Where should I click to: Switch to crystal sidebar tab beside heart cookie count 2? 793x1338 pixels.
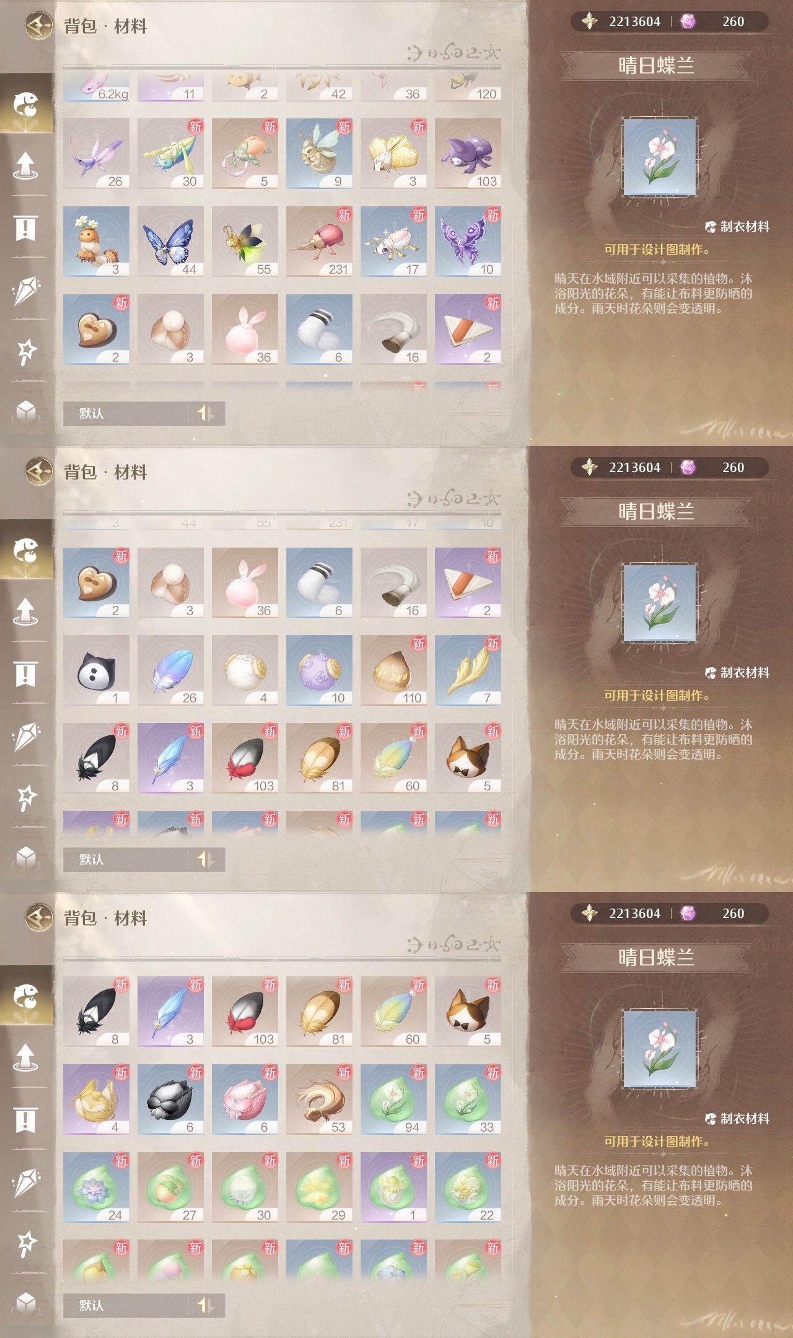click(x=25, y=290)
